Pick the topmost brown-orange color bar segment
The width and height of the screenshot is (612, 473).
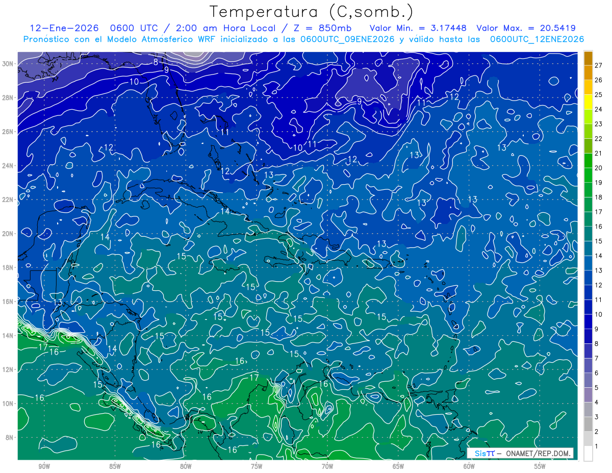point(588,59)
